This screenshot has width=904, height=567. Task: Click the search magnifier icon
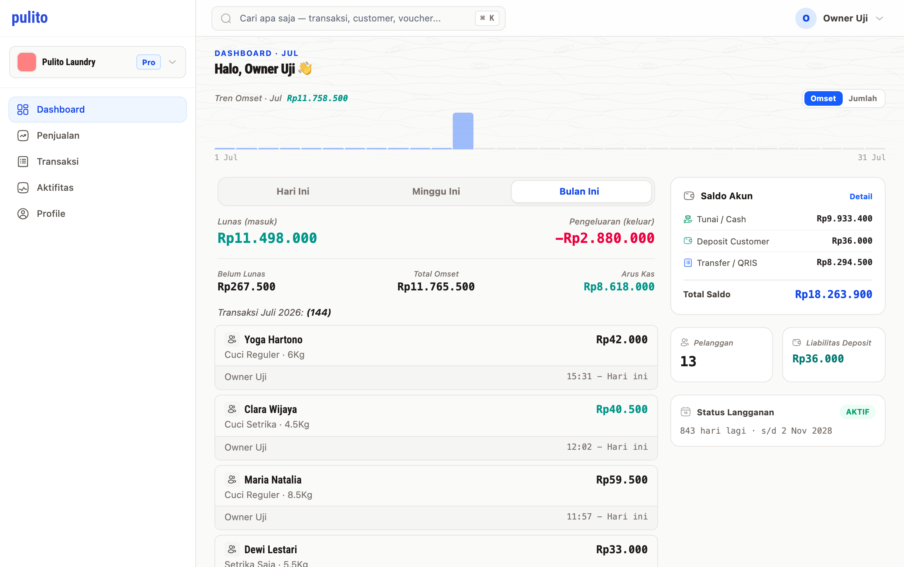[x=226, y=18]
